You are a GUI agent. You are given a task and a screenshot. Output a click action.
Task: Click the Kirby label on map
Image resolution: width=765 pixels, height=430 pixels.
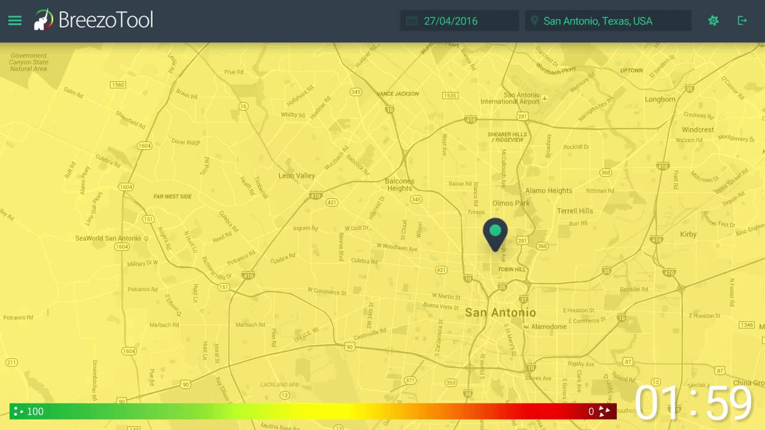click(688, 234)
